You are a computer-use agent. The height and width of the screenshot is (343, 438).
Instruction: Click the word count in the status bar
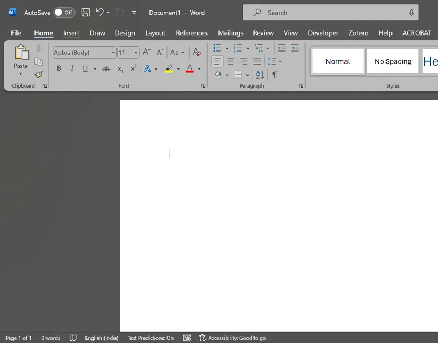(50, 338)
